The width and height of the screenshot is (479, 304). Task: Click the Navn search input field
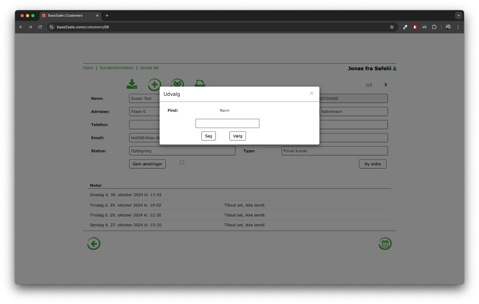(227, 124)
